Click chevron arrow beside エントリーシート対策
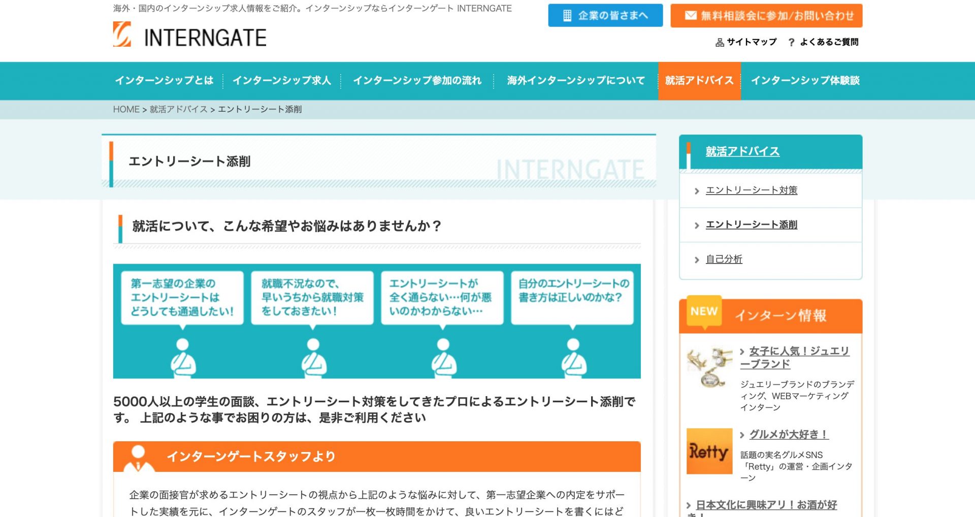 coord(697,191)
